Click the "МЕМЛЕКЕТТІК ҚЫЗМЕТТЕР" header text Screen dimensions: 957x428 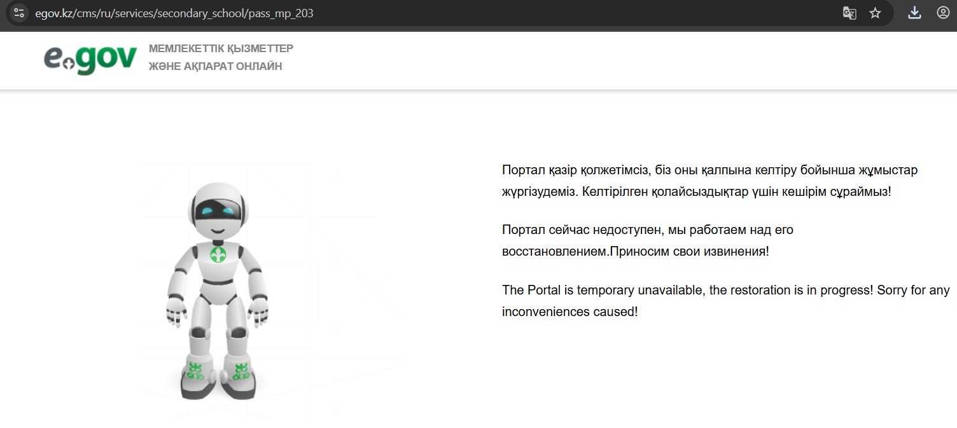(221, 48)
